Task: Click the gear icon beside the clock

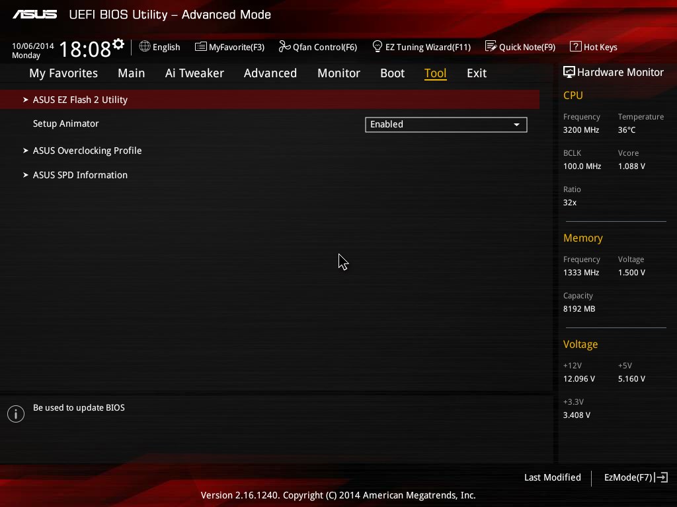Action: point(118,44)
